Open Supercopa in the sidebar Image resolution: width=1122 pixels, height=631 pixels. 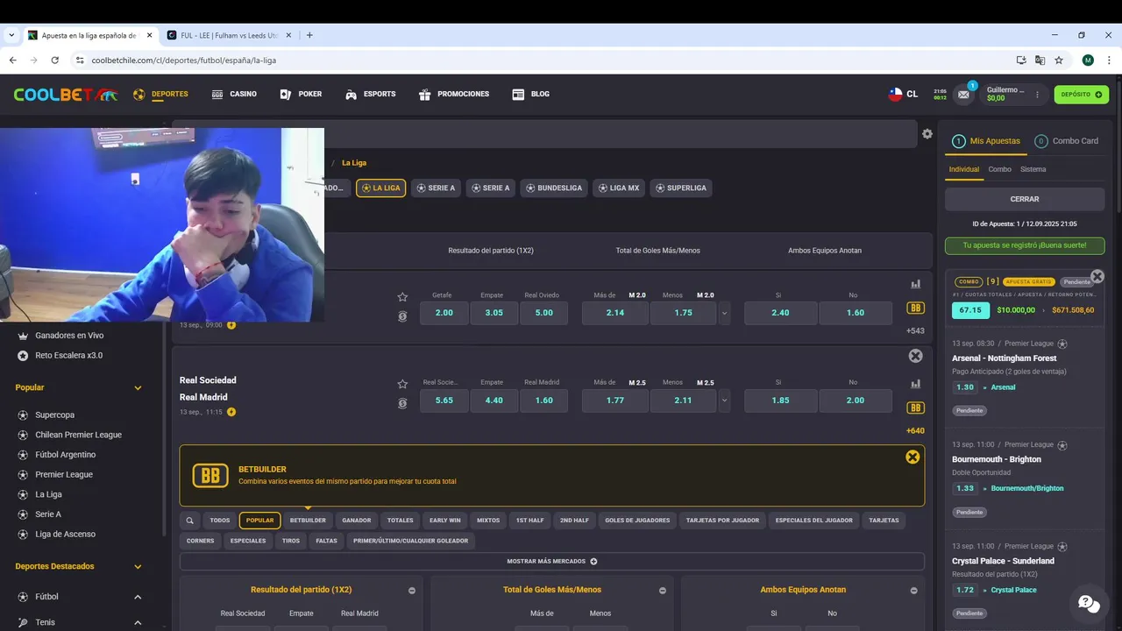54,415
